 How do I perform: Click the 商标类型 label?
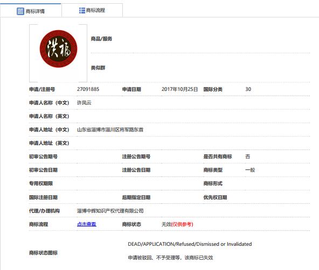click(x=213, y=170)
